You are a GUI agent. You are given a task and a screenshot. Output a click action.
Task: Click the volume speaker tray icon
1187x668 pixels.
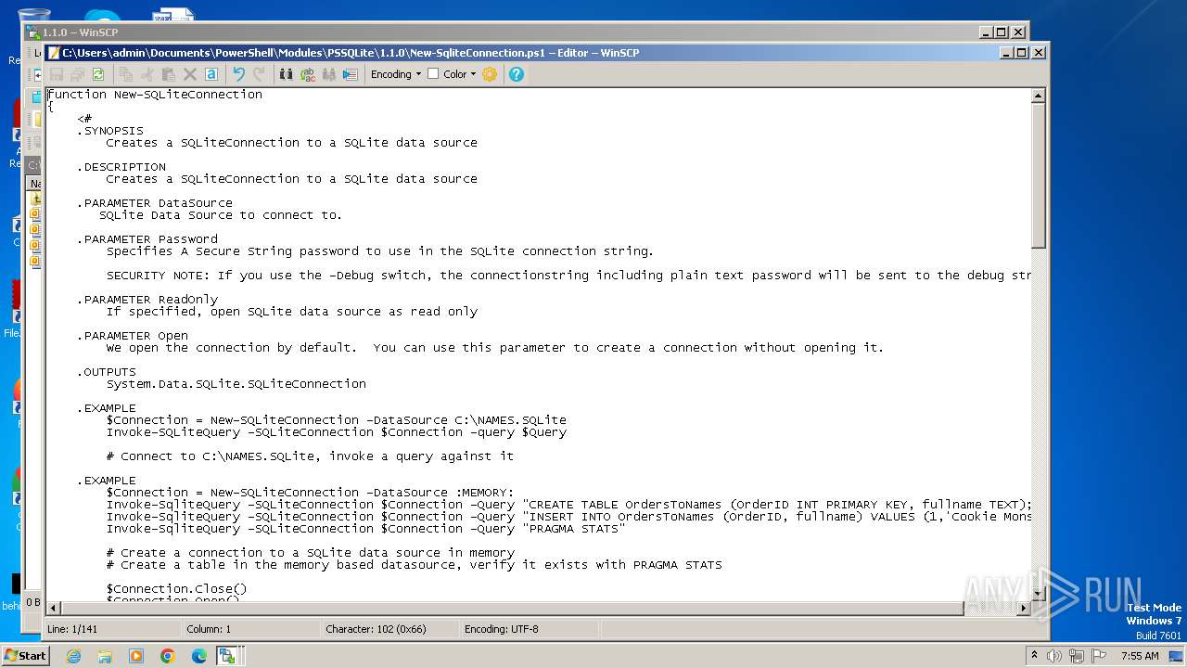pos(1054,656)
